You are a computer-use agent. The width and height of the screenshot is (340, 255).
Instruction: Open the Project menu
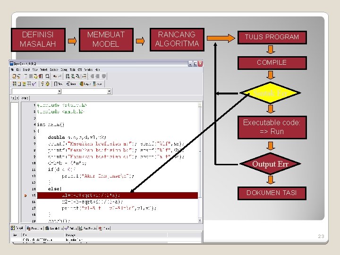[43, 69]
